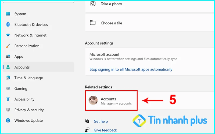Image resolution: width=215 pixels, height=134 pixels.
Task: Go to the Gaming settings
Action: [x=38, y=88]
